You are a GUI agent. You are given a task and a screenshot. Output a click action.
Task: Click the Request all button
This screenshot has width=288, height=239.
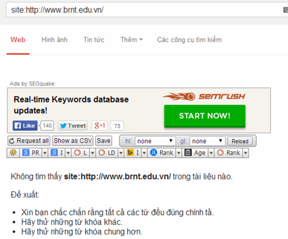(29, 141)
